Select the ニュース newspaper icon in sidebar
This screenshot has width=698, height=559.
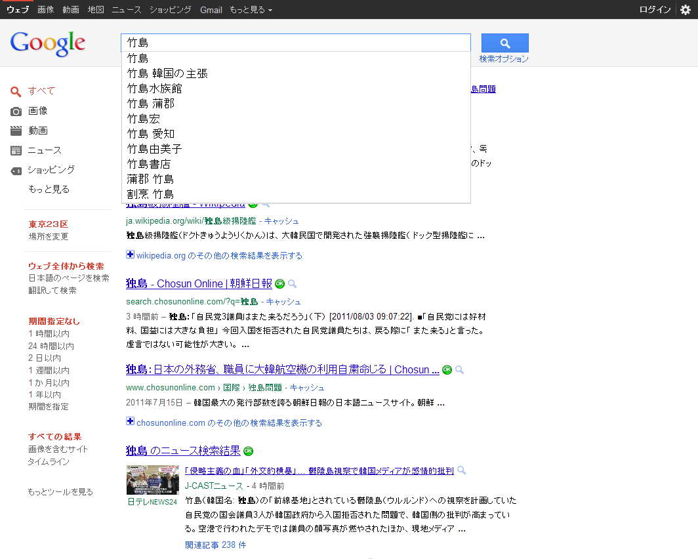16,150
